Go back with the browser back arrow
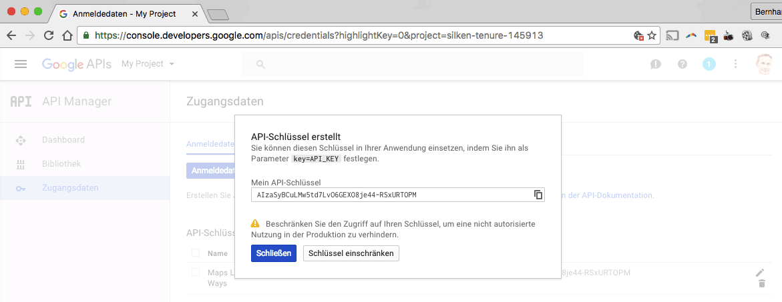 click(11, 35)
